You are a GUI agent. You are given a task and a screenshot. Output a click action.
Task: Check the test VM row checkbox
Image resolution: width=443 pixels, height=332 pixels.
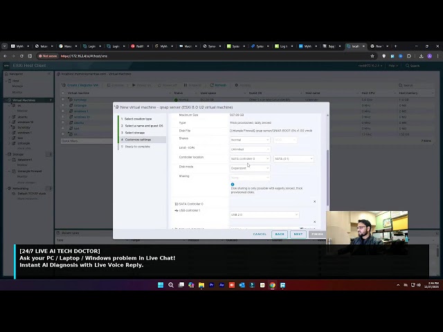(x=63, y=129)
